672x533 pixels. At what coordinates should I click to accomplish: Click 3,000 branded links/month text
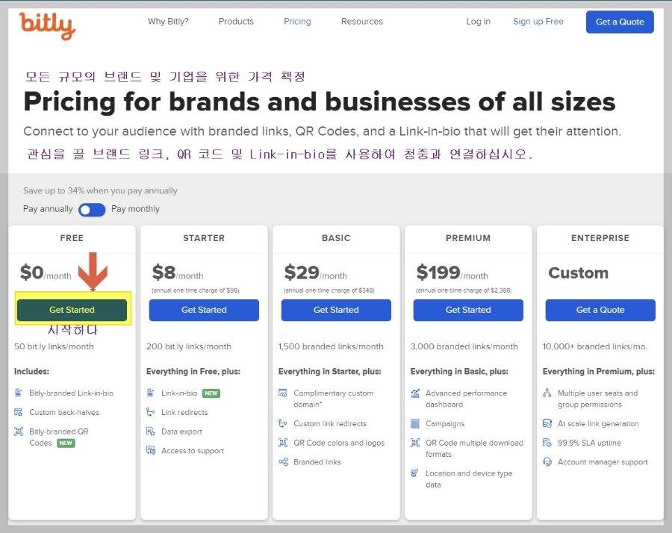click(x=464, y=346)
